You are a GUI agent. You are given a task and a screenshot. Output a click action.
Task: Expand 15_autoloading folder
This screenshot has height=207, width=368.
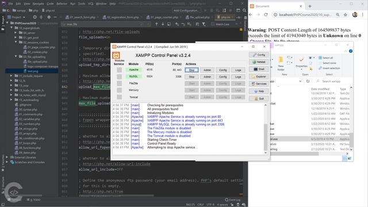pyautogui.click(x=11, y=99)
